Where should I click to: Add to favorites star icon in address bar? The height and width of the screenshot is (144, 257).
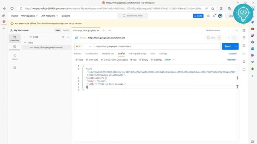(212, 8)
